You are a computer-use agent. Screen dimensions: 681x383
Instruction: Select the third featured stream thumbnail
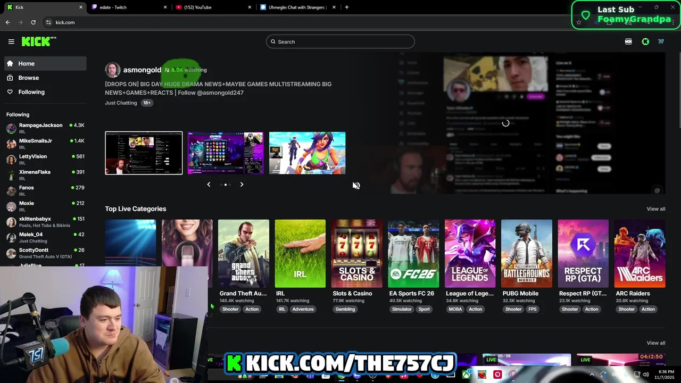click(x=308, y=153)
